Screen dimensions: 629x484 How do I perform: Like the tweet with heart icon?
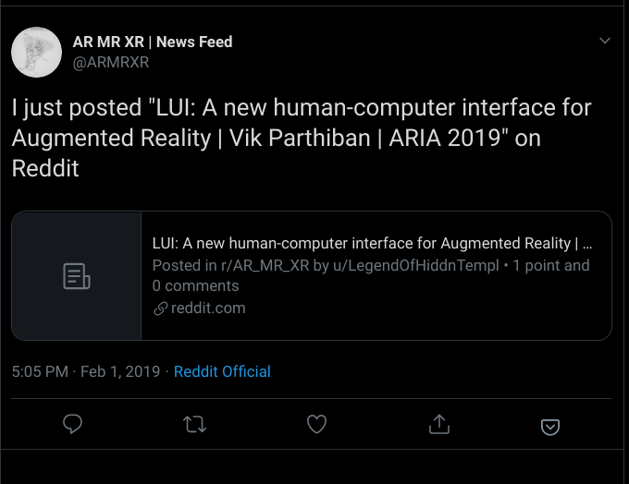(317, 424)
